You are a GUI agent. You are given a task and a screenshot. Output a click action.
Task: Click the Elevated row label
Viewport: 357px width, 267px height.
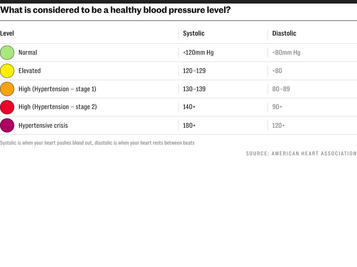point(29,71)
